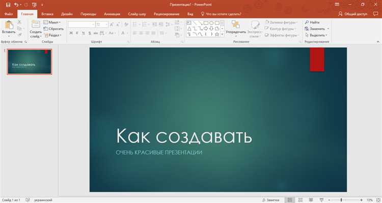This screenshot has width=382, height=203.
Task: Fit slide to current window icon
Action: tap(378, 200)
